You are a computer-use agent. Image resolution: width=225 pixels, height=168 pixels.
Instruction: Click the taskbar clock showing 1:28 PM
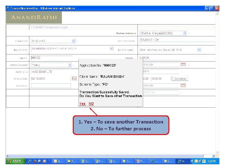point(212,161)
